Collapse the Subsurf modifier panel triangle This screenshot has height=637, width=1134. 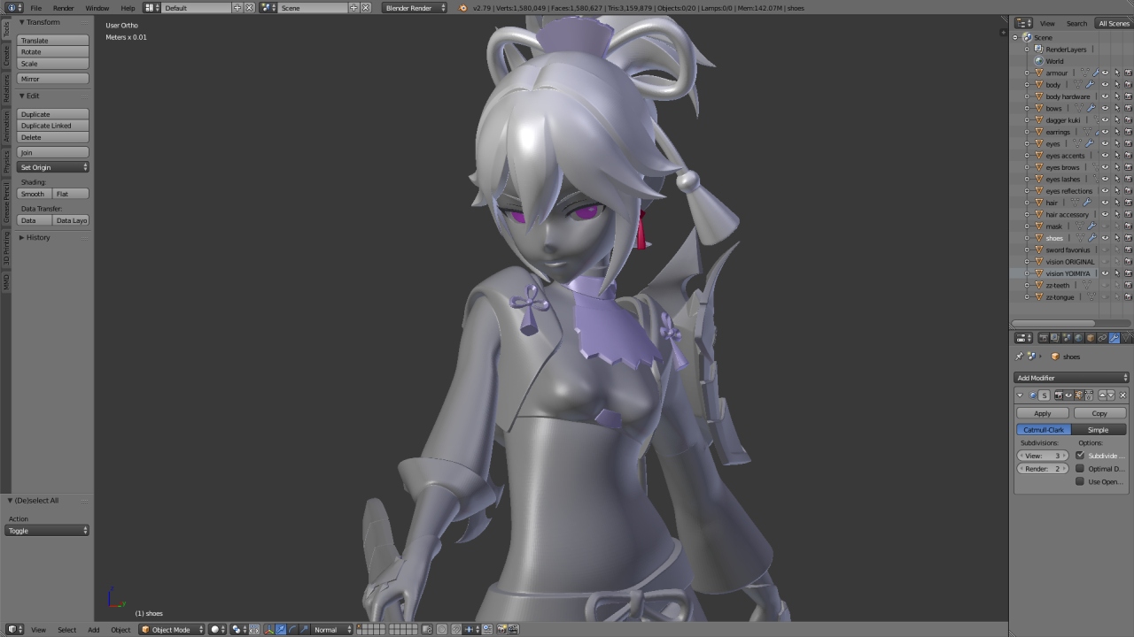(1020, 395)
